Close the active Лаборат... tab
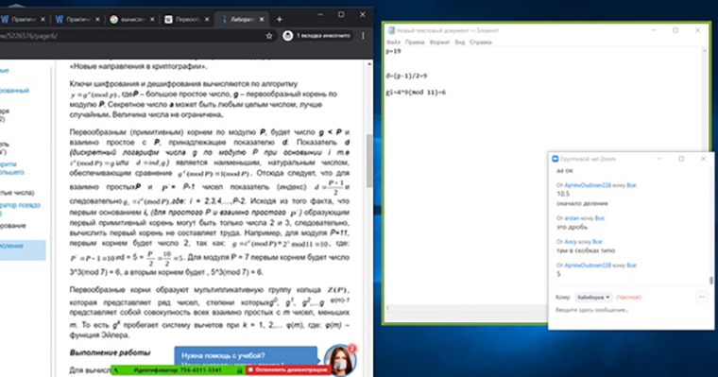This screenshot has height=377, width=718. pos(262,19)
